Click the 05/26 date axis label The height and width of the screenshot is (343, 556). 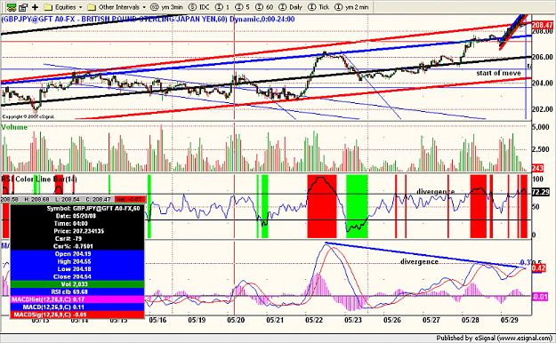coord(392,320)
